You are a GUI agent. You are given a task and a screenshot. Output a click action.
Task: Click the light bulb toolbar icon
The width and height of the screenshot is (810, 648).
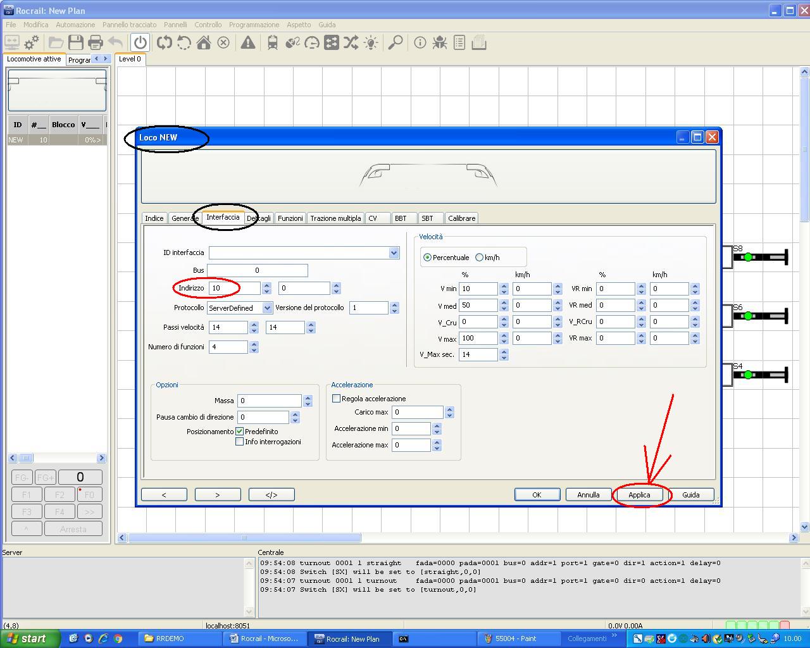pyautogui.click(x=371, y=42)
